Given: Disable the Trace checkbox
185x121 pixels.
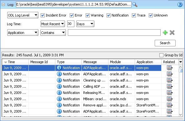Looking at the screenshot, I should pos(134,15).
